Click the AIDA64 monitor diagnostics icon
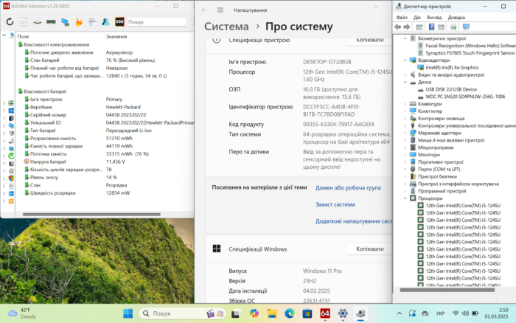The image size is (516, 323). (65, 21)
